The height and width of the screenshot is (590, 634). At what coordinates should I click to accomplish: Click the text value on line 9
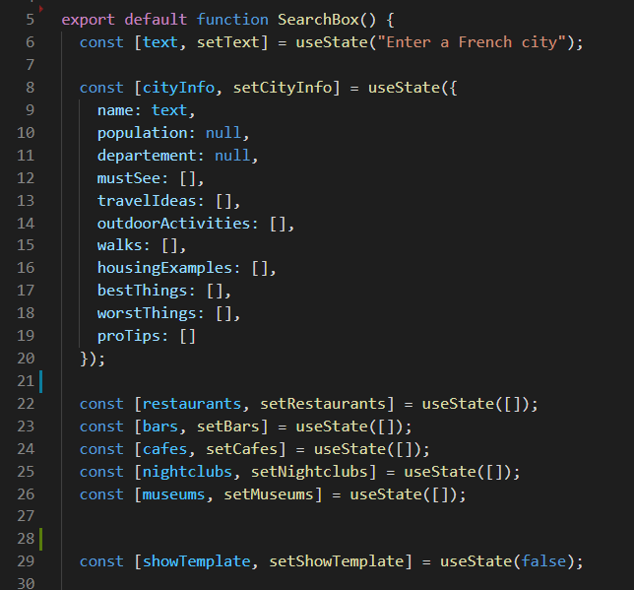coord(169,110)
